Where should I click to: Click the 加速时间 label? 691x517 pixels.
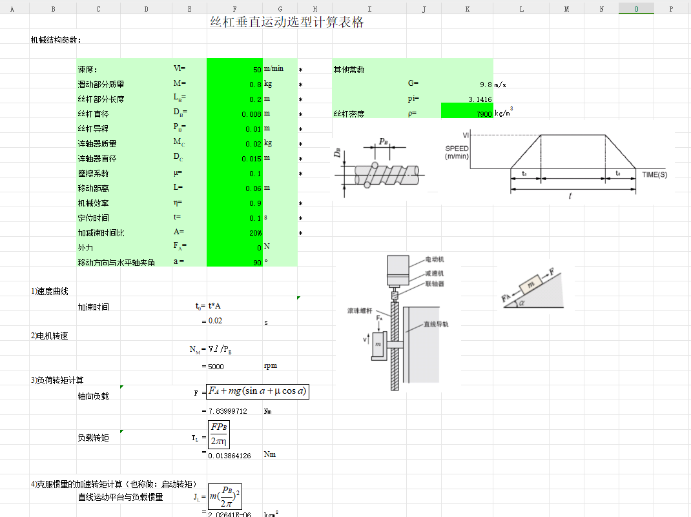[x=93, y=307]
